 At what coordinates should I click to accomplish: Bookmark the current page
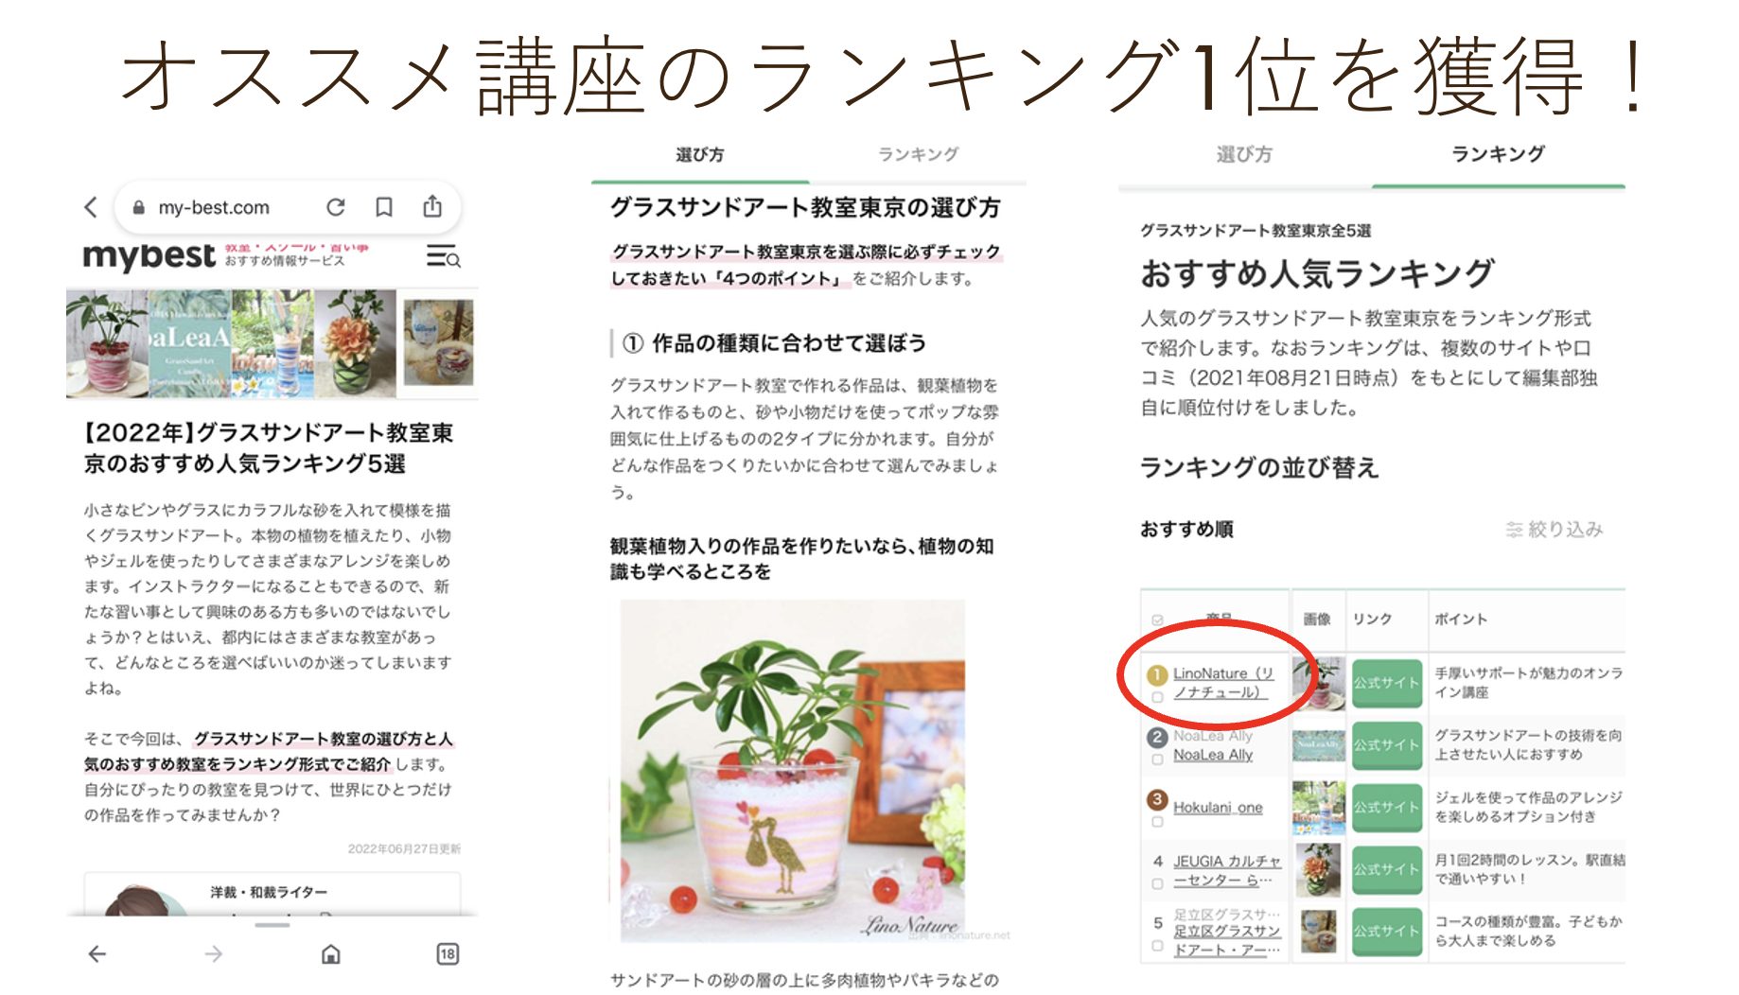[x=384, y=207]
